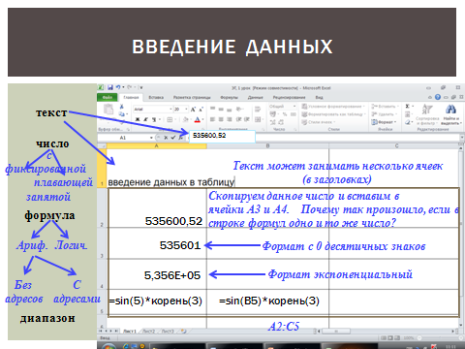Toggle Italic formatting
465x349 pixels.
coord(145,119)
